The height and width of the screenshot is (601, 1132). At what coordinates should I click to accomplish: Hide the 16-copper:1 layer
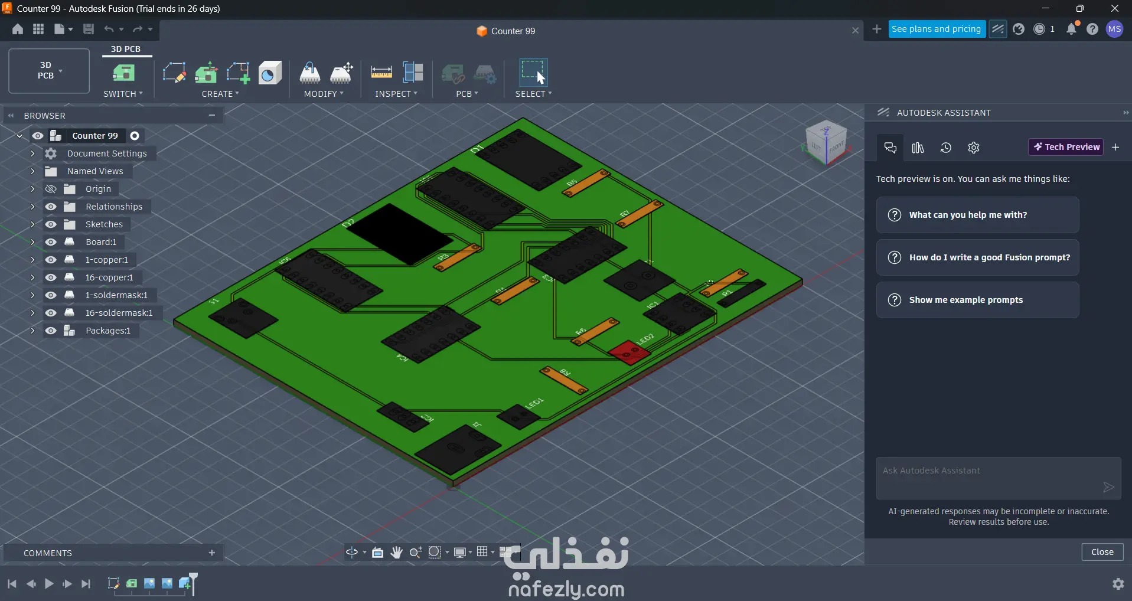[51, 277]
